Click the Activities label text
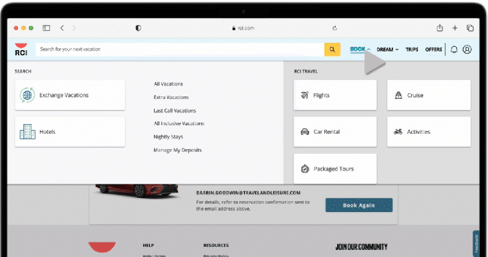The width and height of the screenshot is (488, 257). tap(419, 132)
